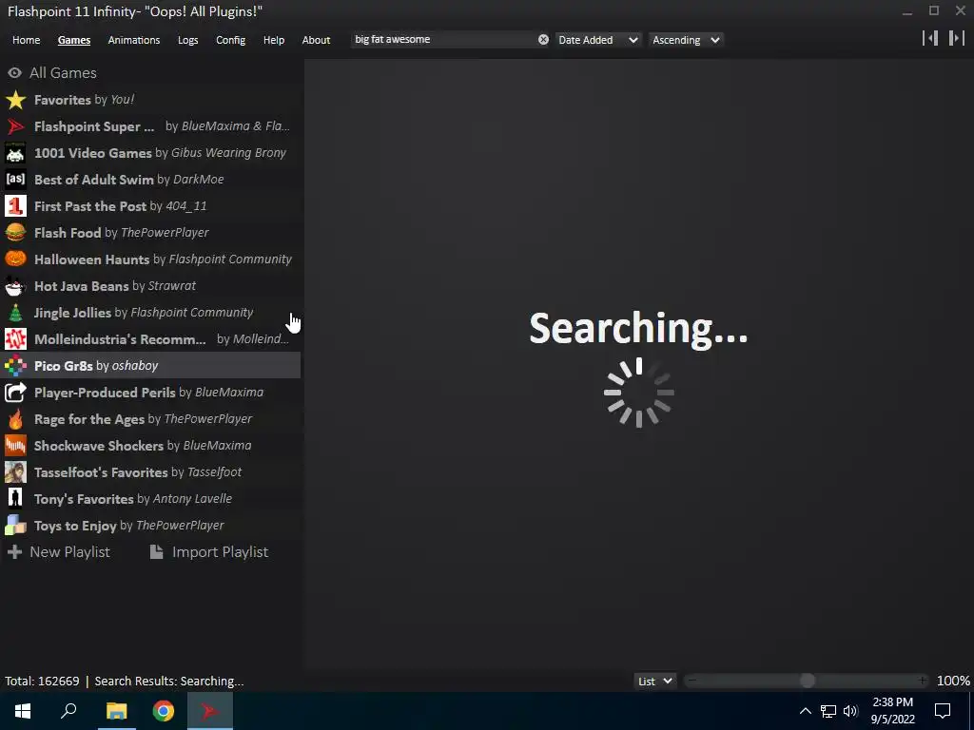
Task: Select Tony's Favorites by Antony Lavelle
Action: click(x=133, y=499)
